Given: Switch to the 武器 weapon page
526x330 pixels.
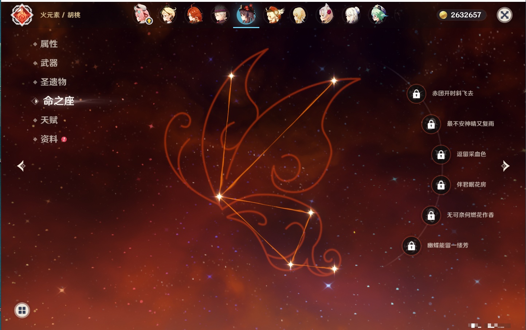Looking at the screenshot, I should (x=49, y=63).
